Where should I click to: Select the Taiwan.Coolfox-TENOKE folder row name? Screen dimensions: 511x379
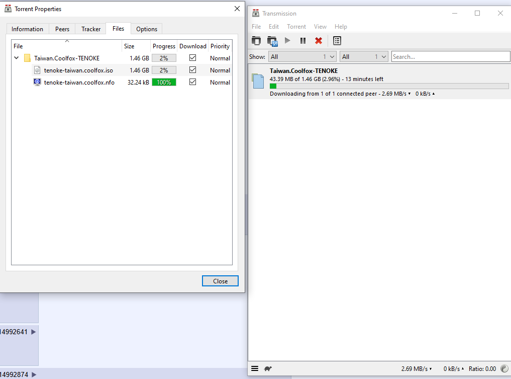click(67, 58)
